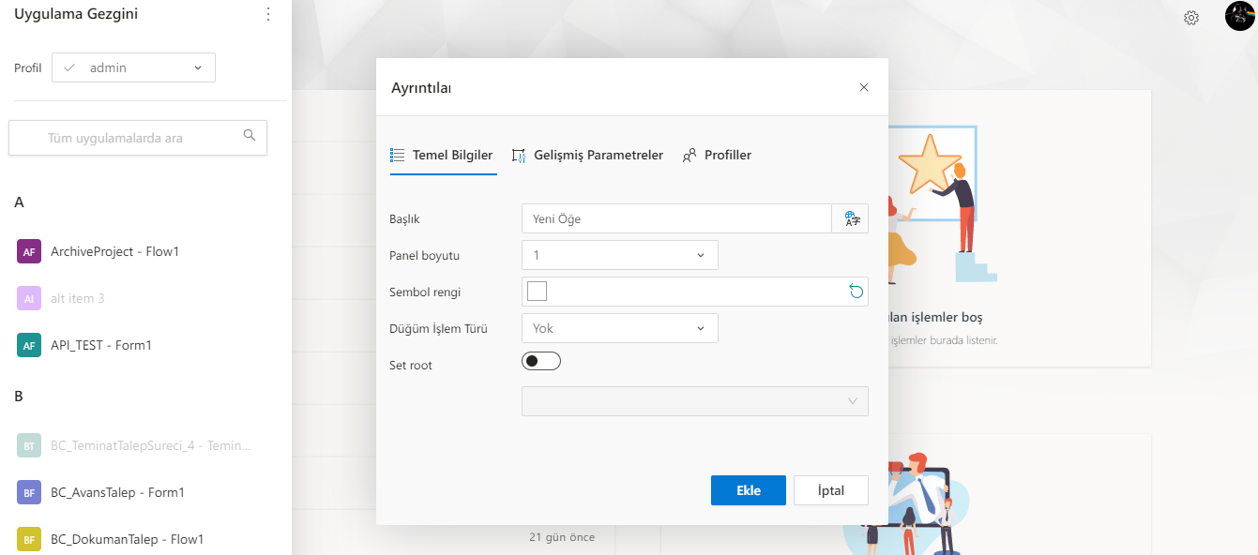Switch to the Temel Bilgiler tab
The image size is (1258, 555).
coord(442,156)
